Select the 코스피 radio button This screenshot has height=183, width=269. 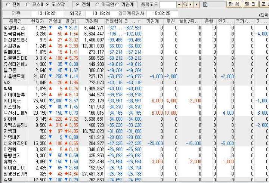pos(28,4)
